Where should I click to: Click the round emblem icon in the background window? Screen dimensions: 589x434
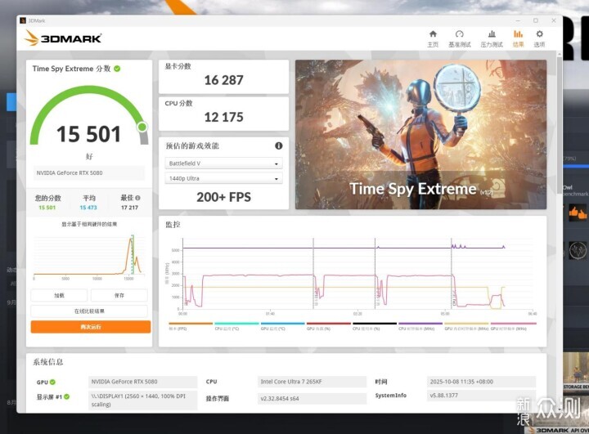(x=578, y=250)
